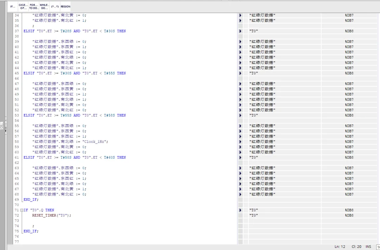Collapse the left panel using the grey left arrow
The width and height of the screenshot is (380, 250).
[x=6, y=120]
